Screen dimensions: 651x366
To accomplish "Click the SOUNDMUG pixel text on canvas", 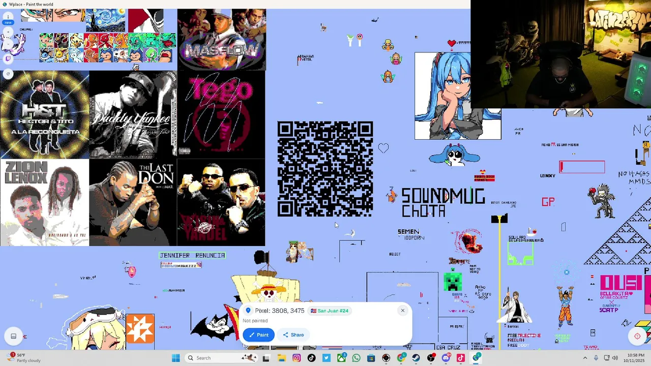I will coord(443,196).
